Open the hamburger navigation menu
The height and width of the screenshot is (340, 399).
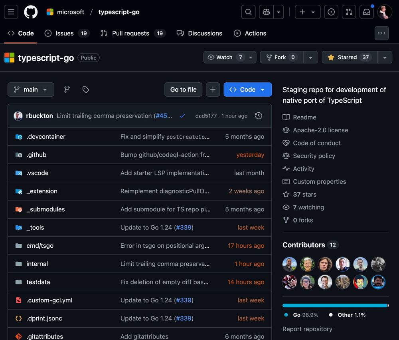[11, 12]
